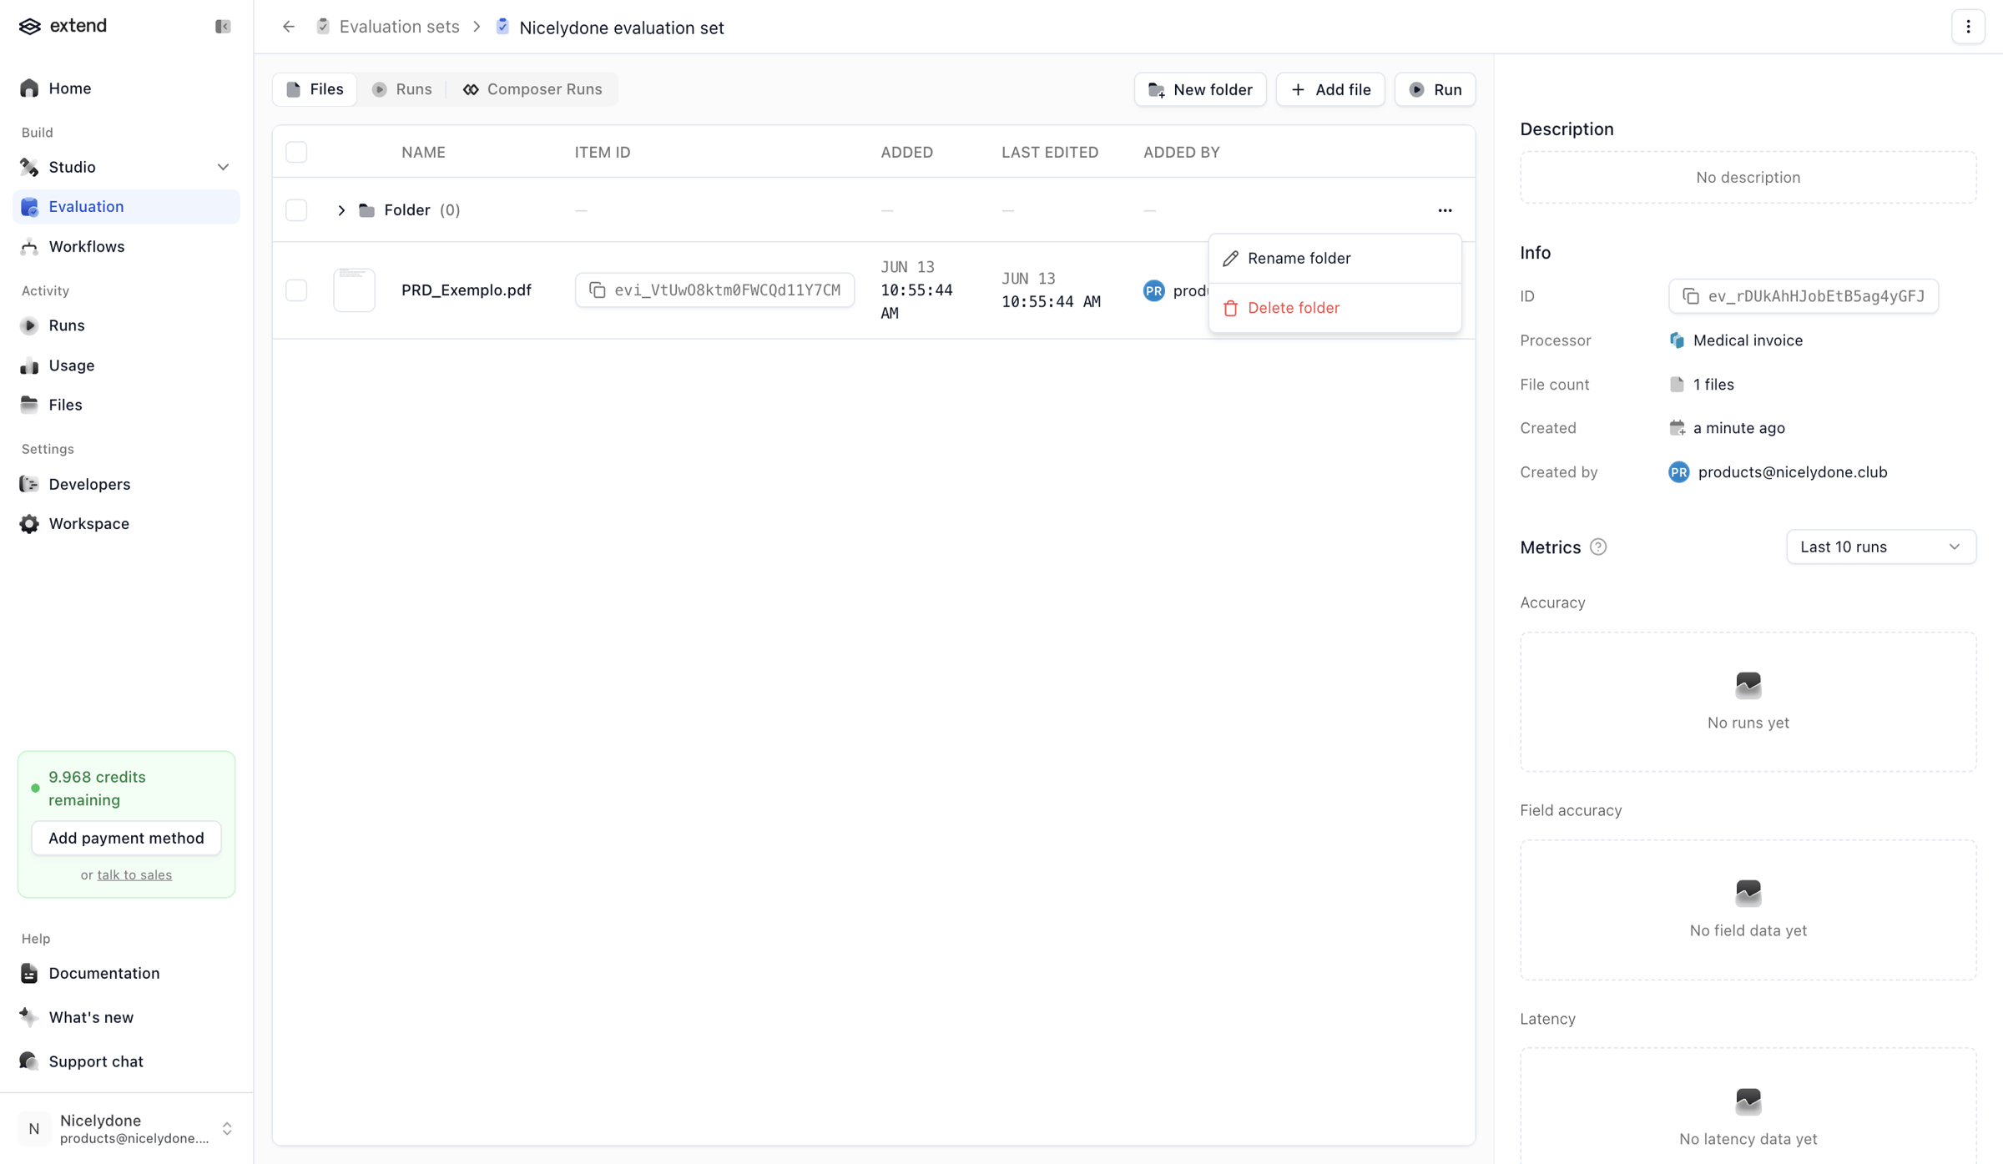Image resolution: width=2003 pixels, height=1164 pixels.
Task: Open Evaluation in the sidebar
Action: point(127,207)
